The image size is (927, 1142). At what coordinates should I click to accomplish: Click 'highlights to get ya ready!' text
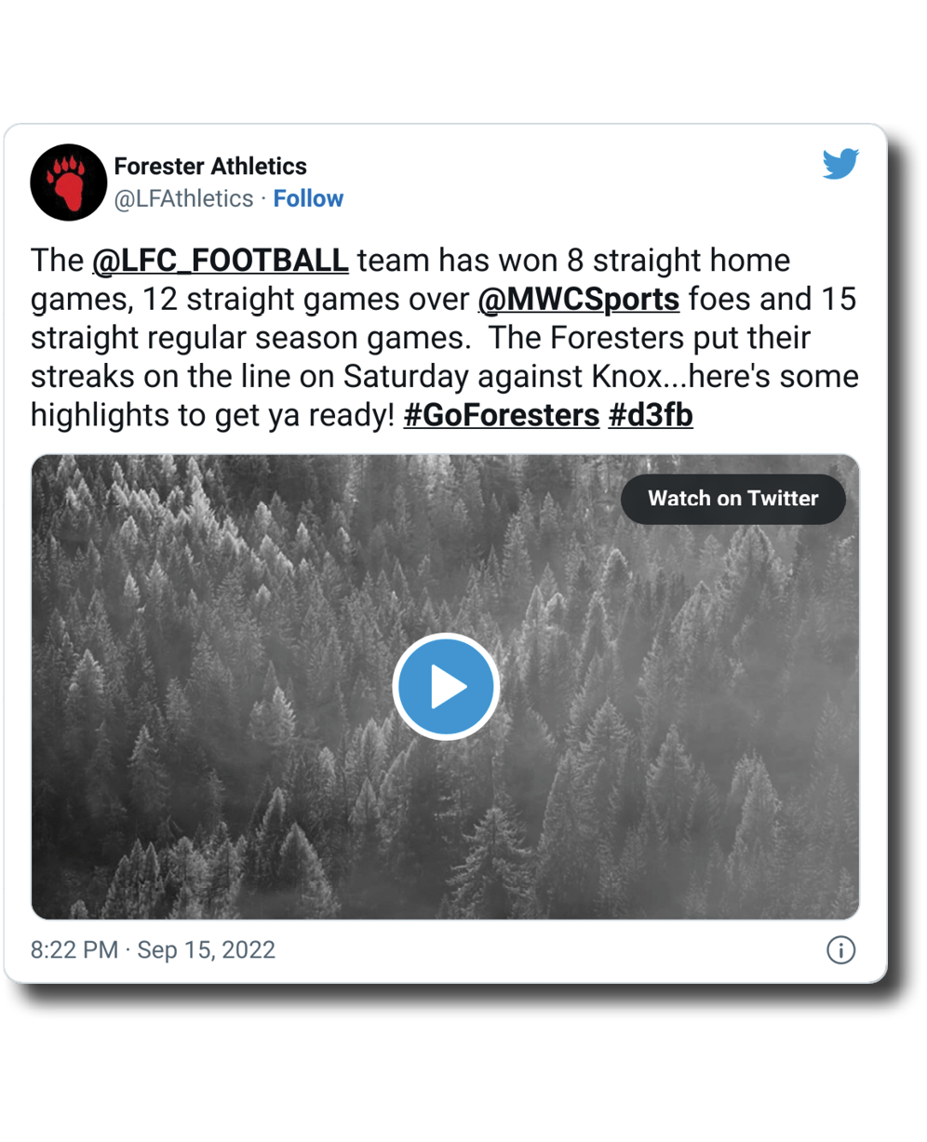(213, 415)
